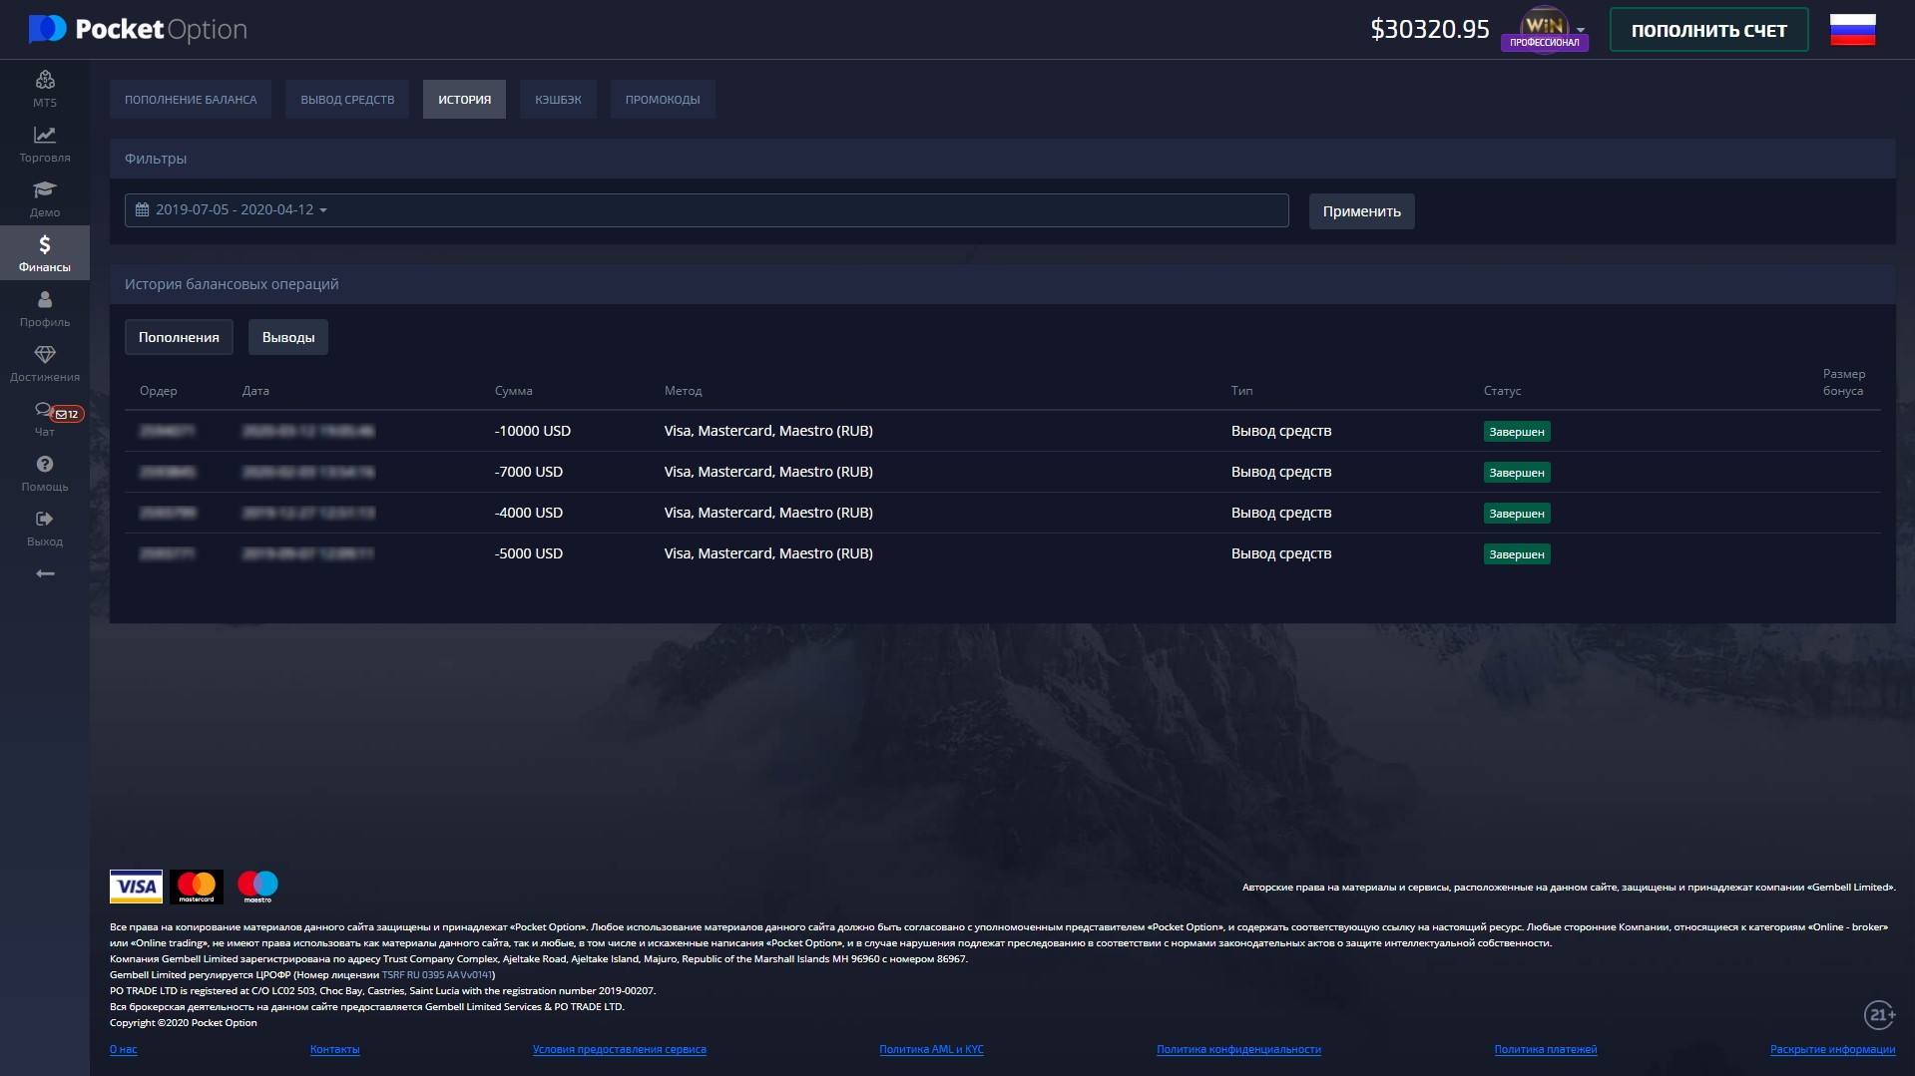Open the Промокоды tab
This screenshot has height=1076, width=1915.
click(663, 100)
